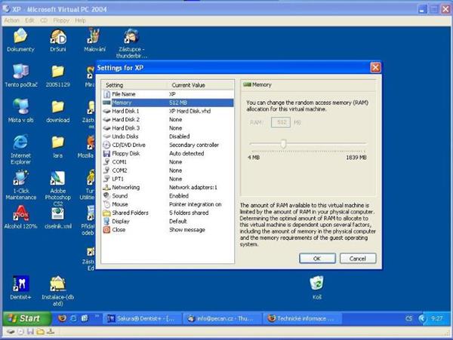The width and height of the screenshot is (453, 340).
Task: Select the LPT1 port setting
Action: click(x=168, y=179)
